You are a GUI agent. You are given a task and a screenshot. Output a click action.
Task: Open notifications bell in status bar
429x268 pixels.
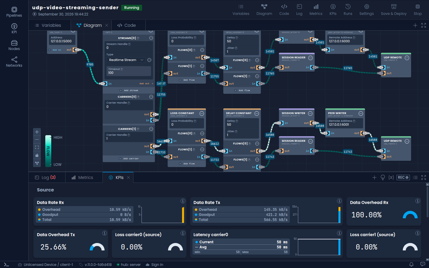click(411, 264)
